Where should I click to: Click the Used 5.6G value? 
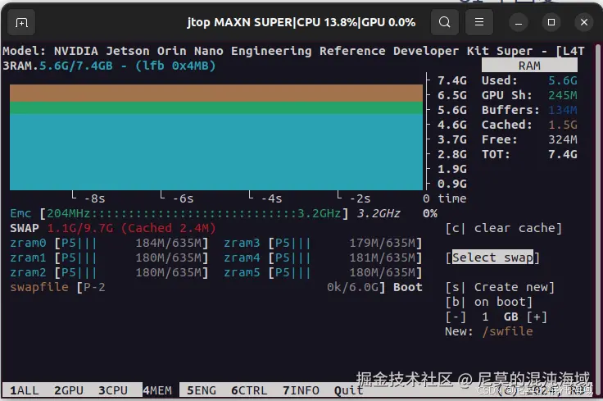563,80
